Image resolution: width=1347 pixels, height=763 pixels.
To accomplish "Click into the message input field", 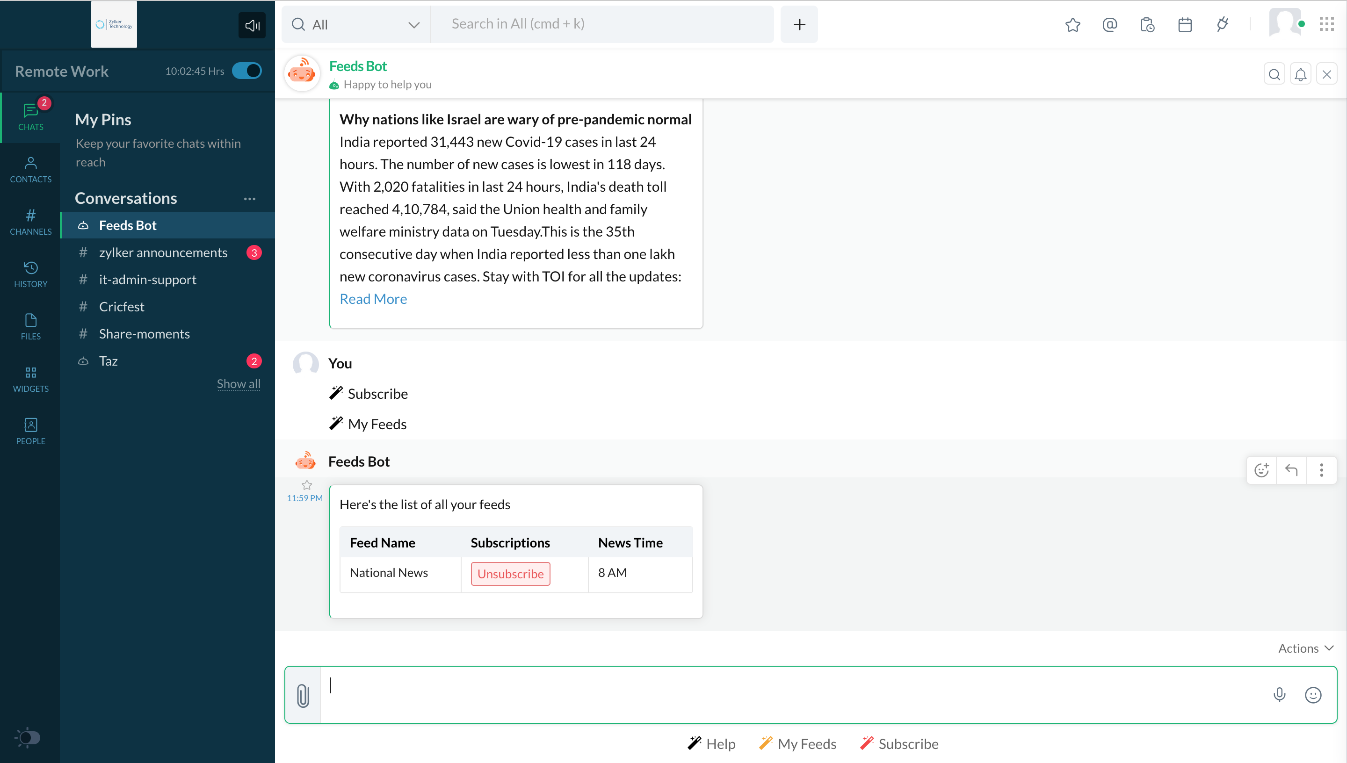I will (786, 694).
